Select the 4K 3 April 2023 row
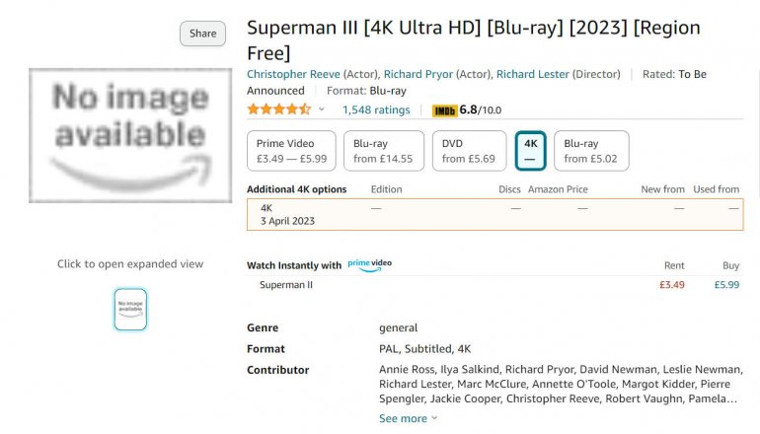Viewport: 760px width, 434px height. click(x=494, y=214)
